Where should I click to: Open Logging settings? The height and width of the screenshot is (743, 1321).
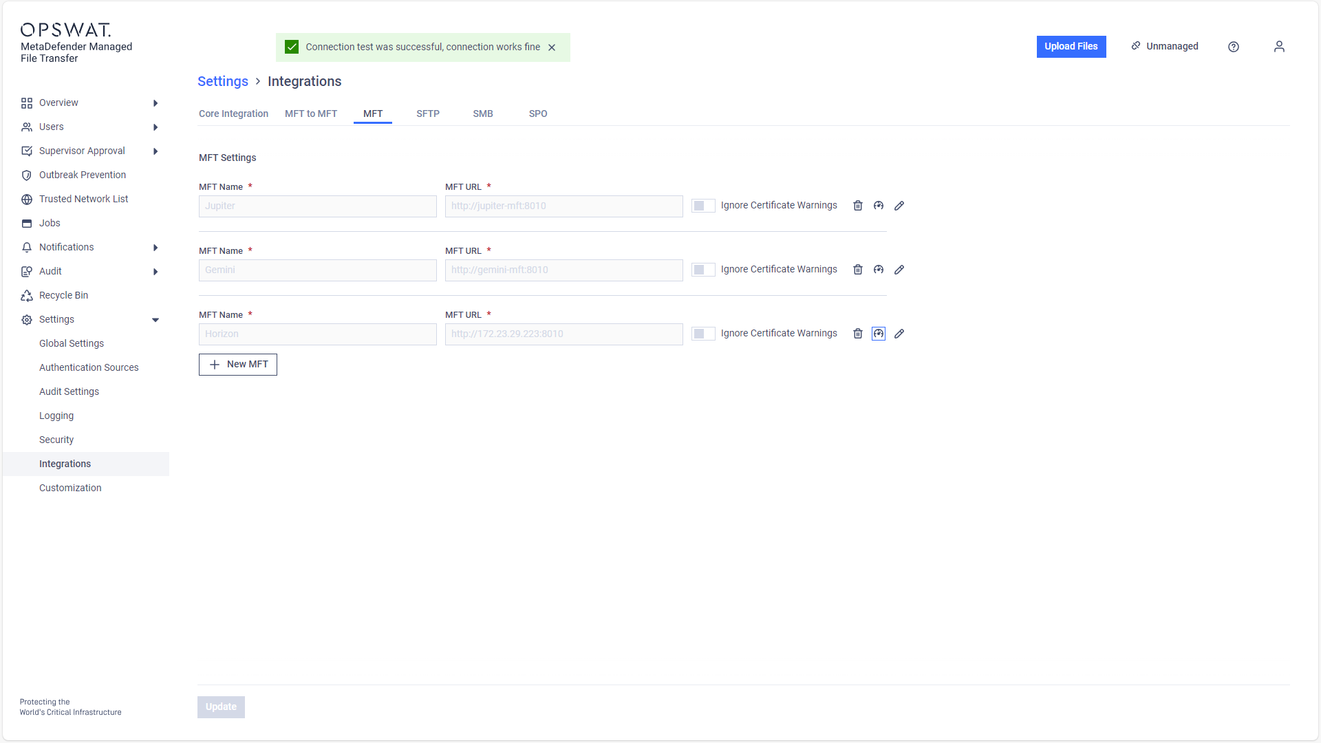point(56,416)
